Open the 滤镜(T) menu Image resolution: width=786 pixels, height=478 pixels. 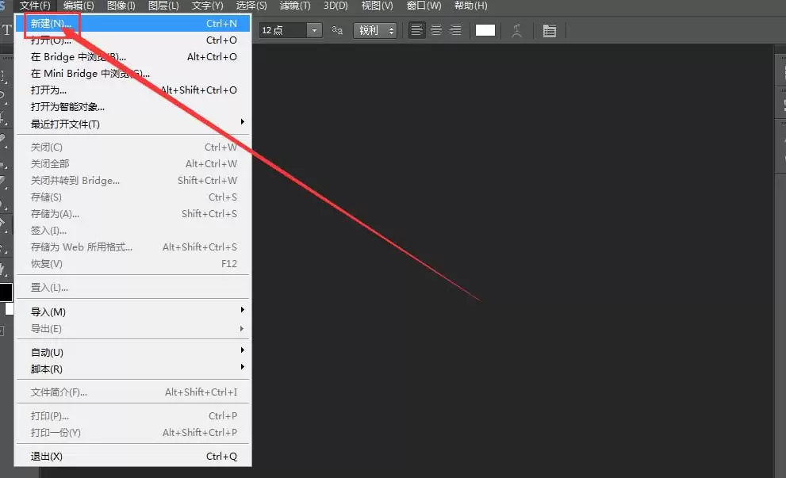click(x=295, y=6)
